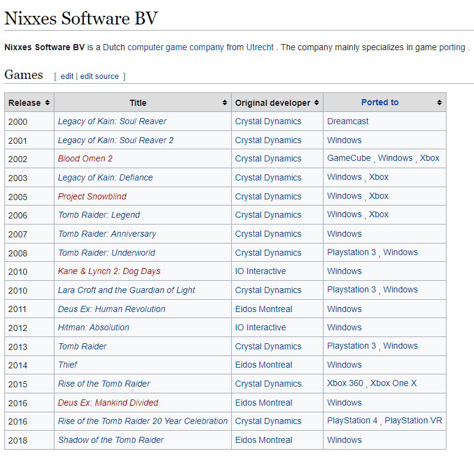Click Xbox in Tomb Raider: Legend row

pos(379,215)
